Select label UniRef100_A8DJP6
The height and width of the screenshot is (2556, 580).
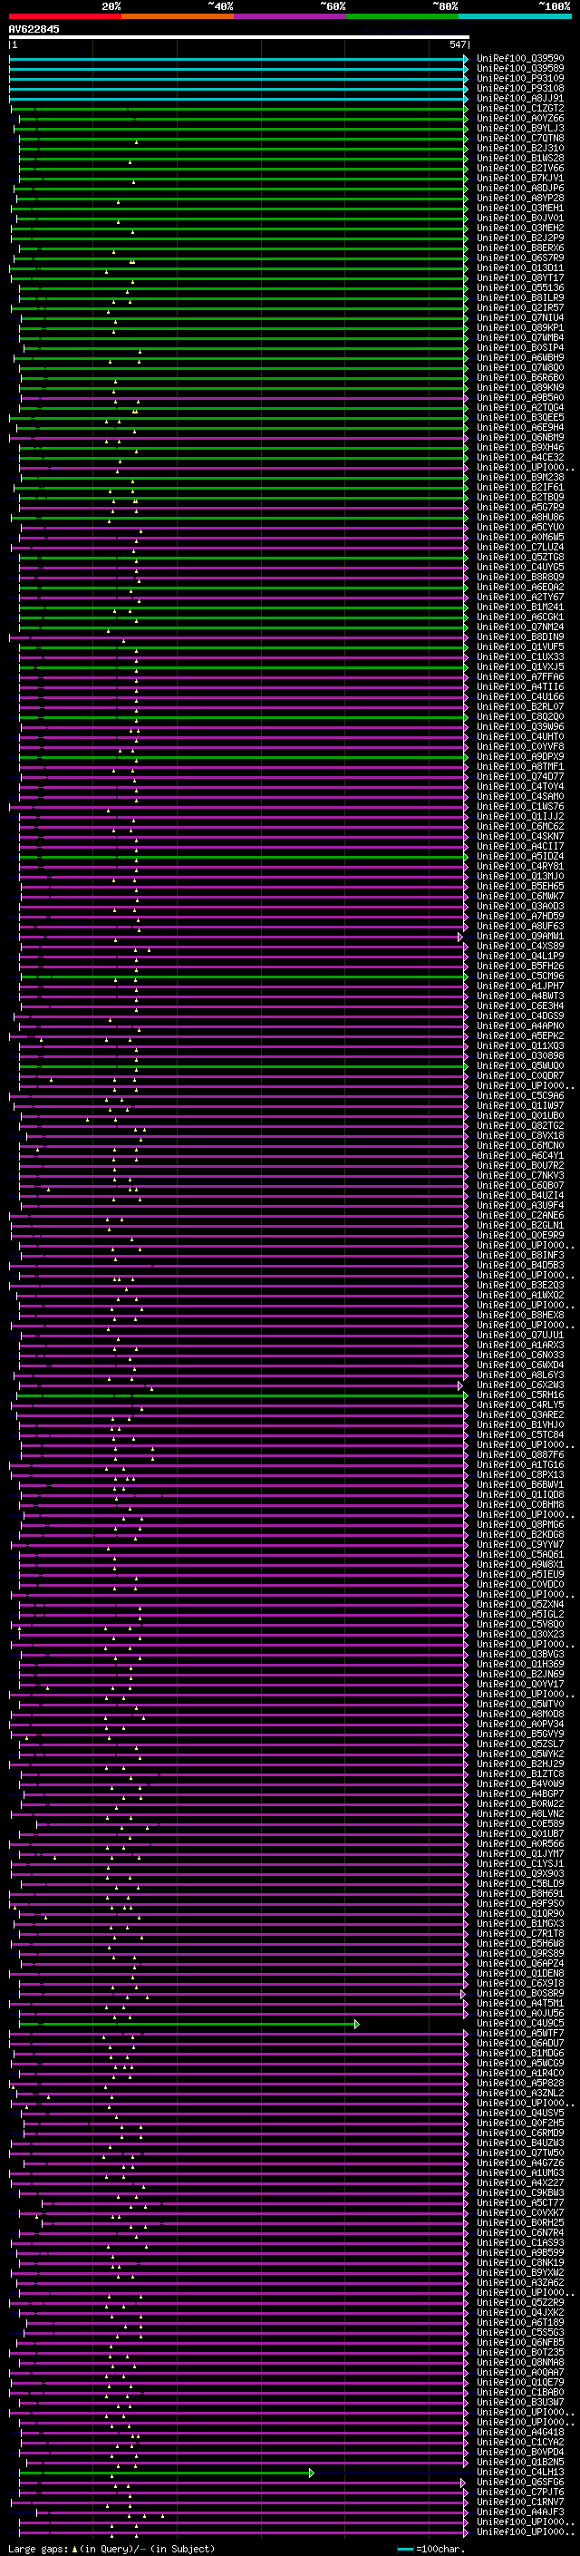(x=519, y=189)
